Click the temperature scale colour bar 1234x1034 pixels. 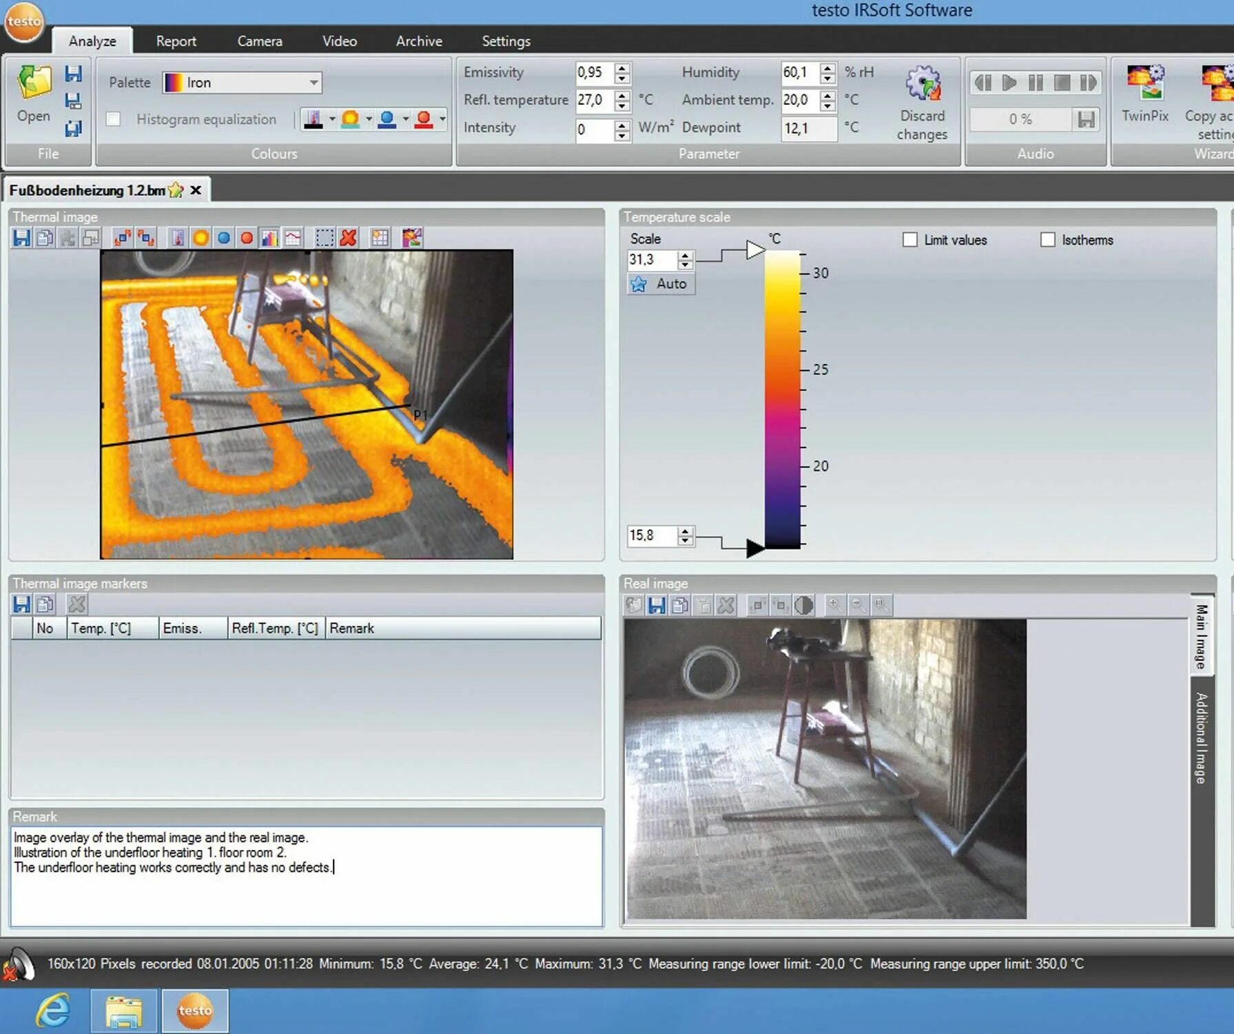(782, 400)
